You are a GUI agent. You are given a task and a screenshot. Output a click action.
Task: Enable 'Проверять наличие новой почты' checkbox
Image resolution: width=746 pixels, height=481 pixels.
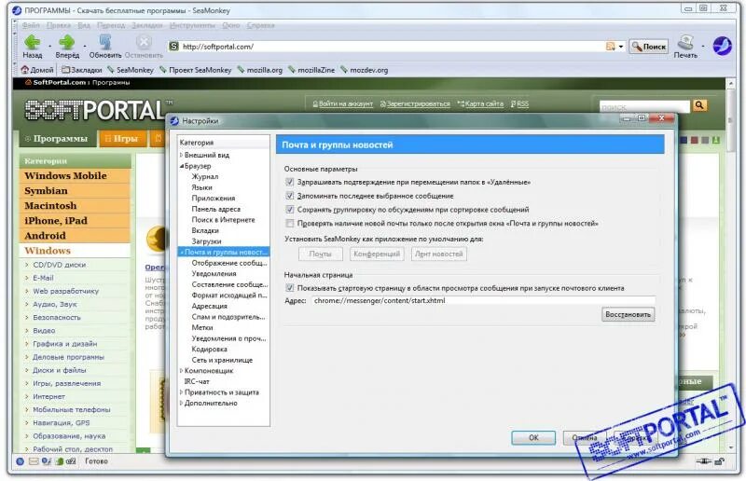pyautogui.click(x=290, y=223)
